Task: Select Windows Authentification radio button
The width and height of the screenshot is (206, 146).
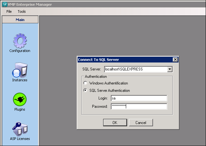Action: (x=85, y=83)
